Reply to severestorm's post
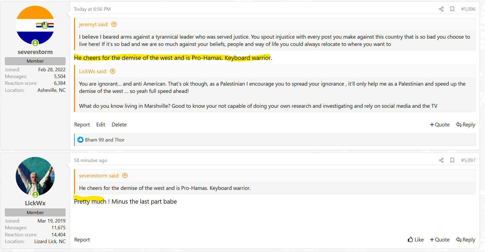 [x=466, y=125]
